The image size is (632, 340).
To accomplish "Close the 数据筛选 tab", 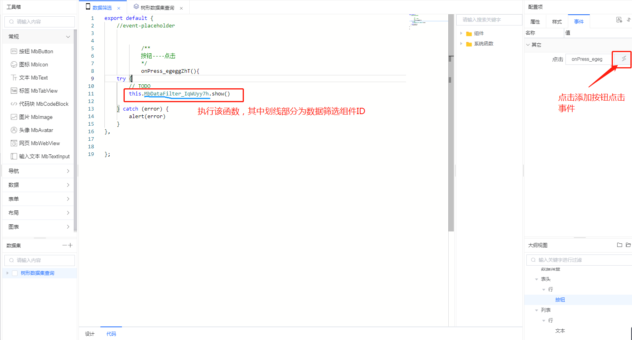I will tap(119, 8).
